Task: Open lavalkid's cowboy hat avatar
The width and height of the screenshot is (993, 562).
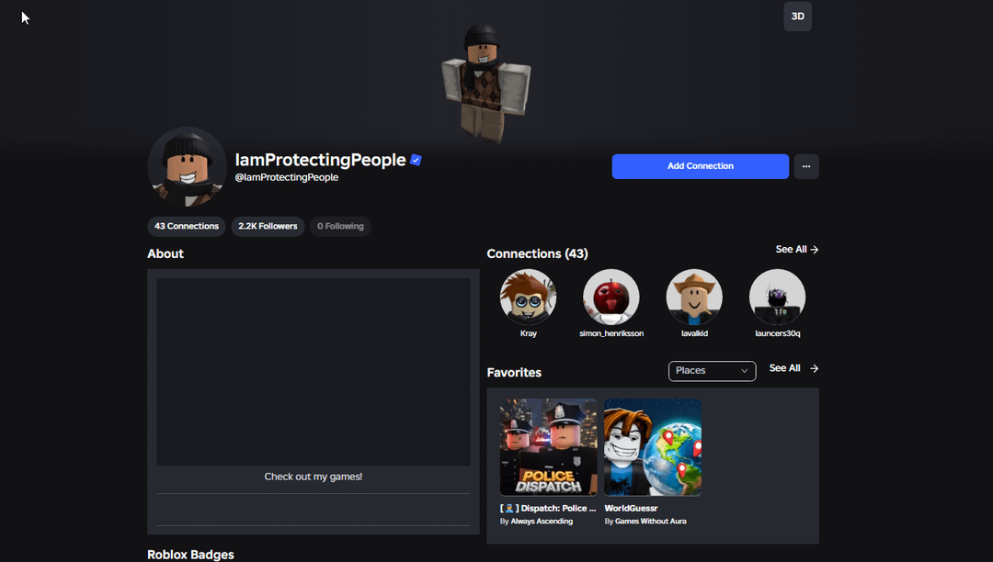Action: tap(693, 297)
